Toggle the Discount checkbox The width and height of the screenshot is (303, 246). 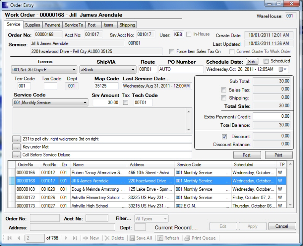tap(224, 137)
